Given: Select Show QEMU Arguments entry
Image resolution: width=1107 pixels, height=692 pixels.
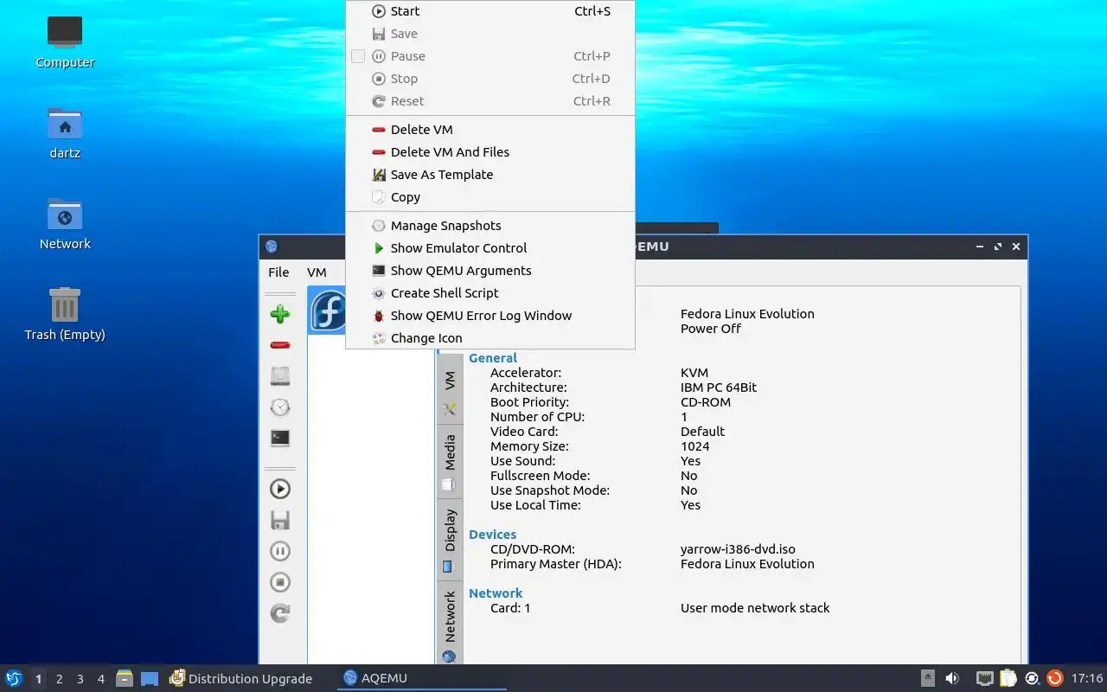Looking at the screenshot, I should [x=490, y=271].
